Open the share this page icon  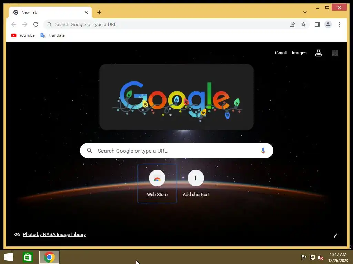(292, 24)
